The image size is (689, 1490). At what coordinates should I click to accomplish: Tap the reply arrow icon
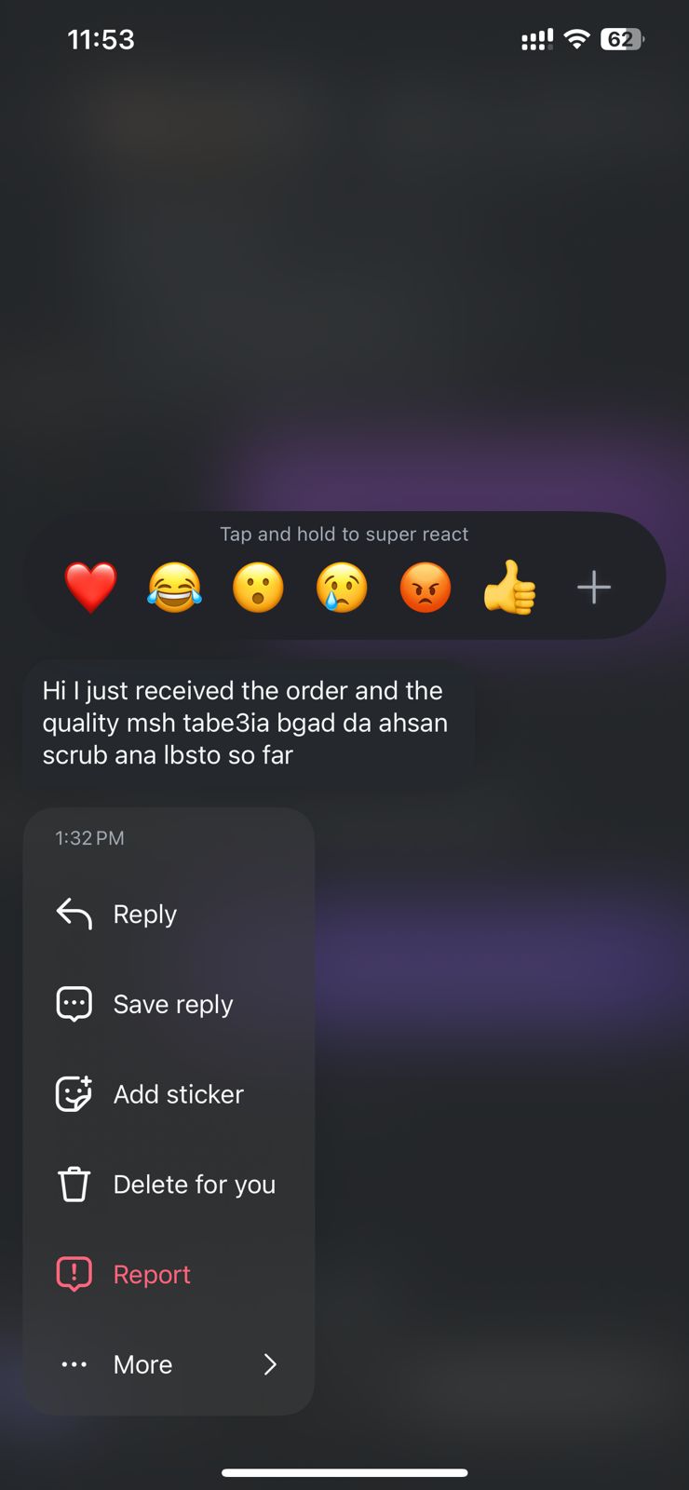tap(74, 914)
